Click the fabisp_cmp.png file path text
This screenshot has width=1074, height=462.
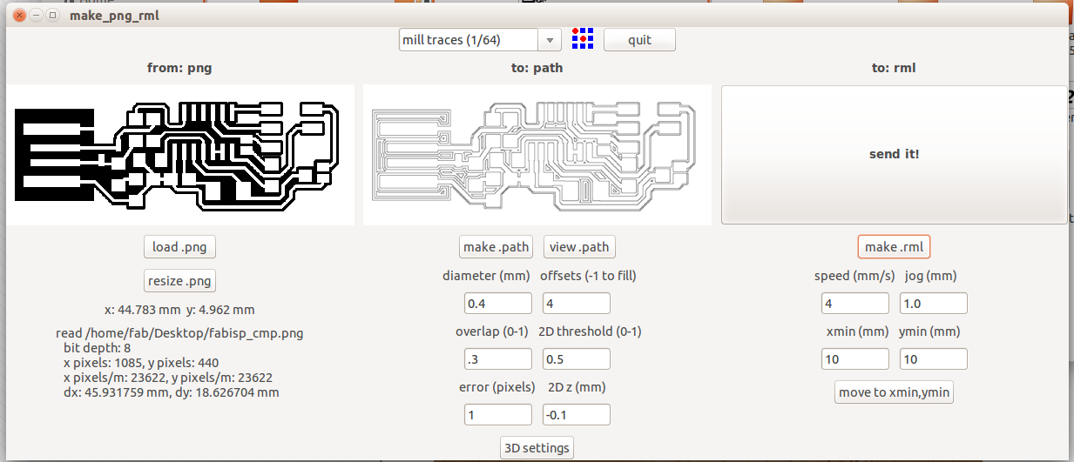click(179, 333)
